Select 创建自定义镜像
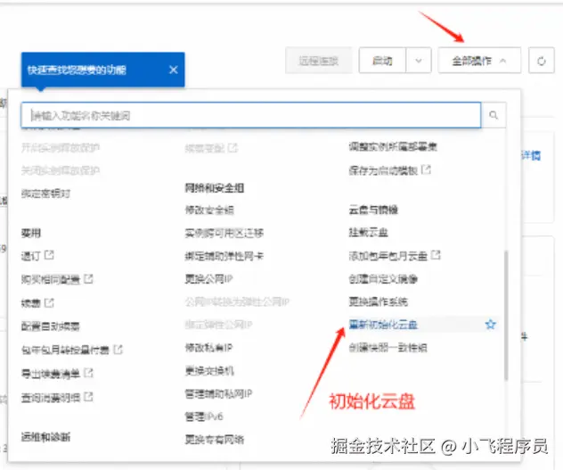563x470 pixels. point(383,278)
